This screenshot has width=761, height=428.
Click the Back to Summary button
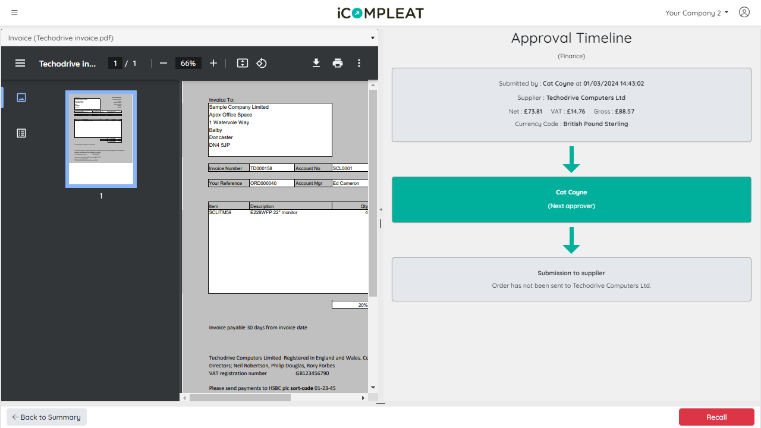[46, 417]
